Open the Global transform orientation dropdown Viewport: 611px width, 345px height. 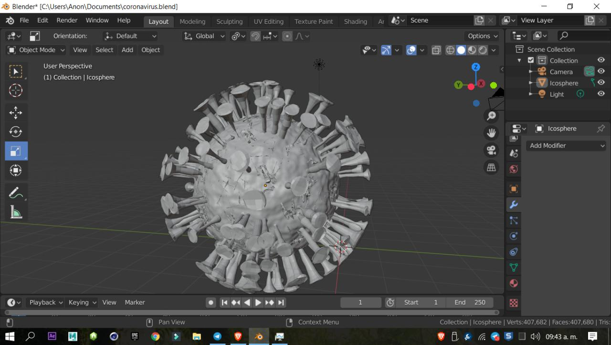[x=204, y=36]
